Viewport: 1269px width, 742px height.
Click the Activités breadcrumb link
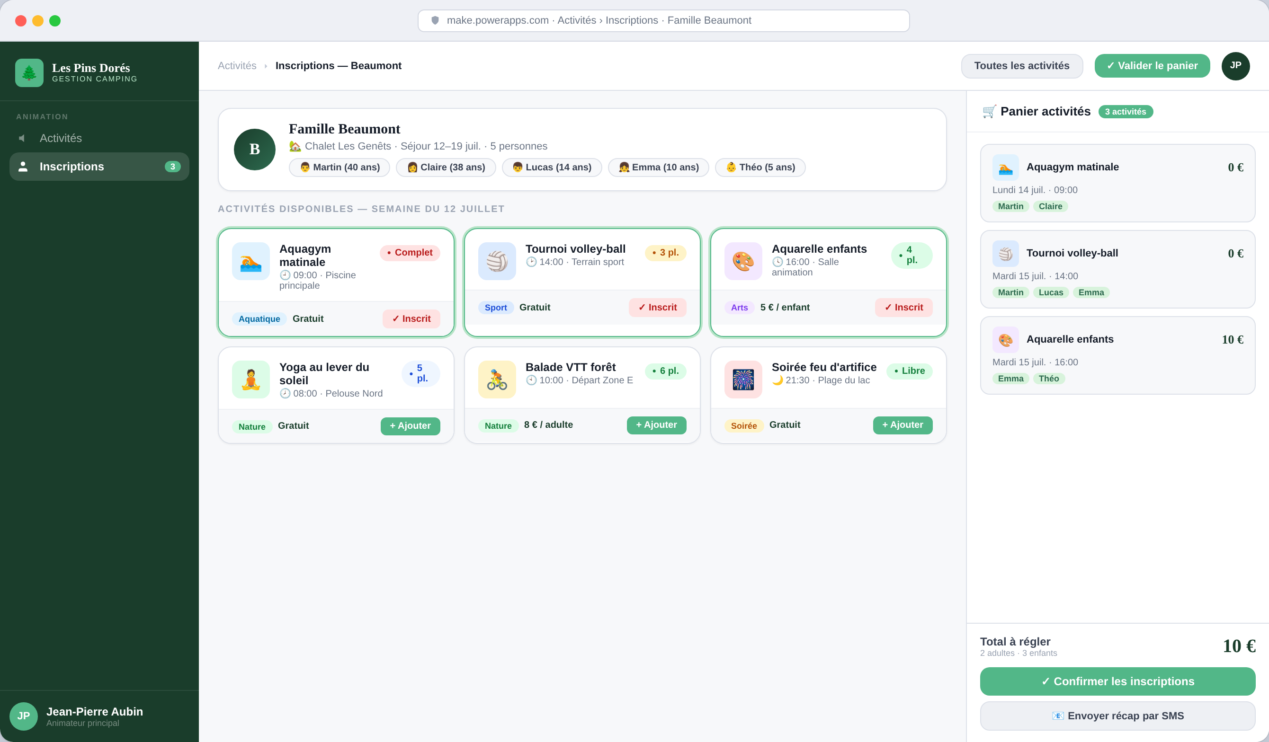click(237, 66)
